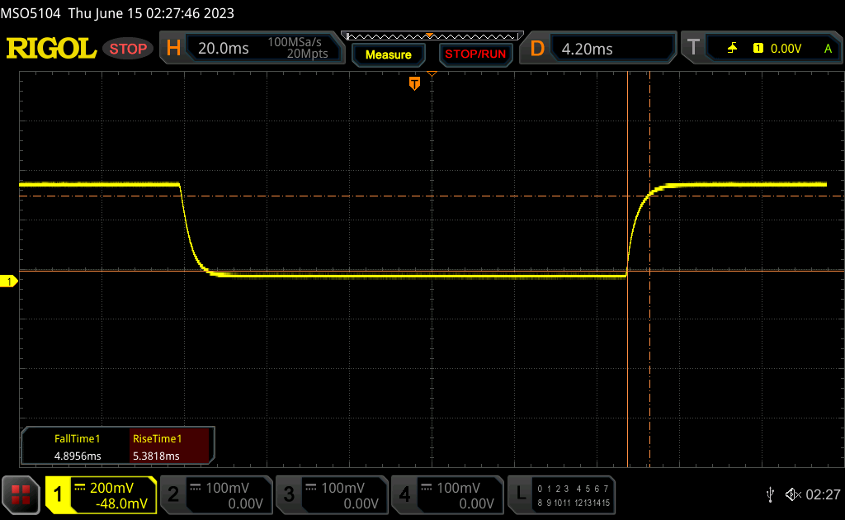The height and width of the screenshot is (520, 845).
Task: Open the horizontal timebase H settings
Action: [x=173, y=49]
